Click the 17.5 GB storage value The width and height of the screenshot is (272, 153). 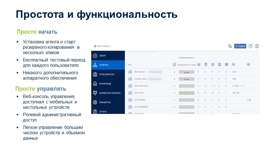coord(235,86)
